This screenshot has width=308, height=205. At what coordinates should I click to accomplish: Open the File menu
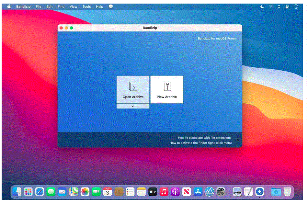(39, 6)
